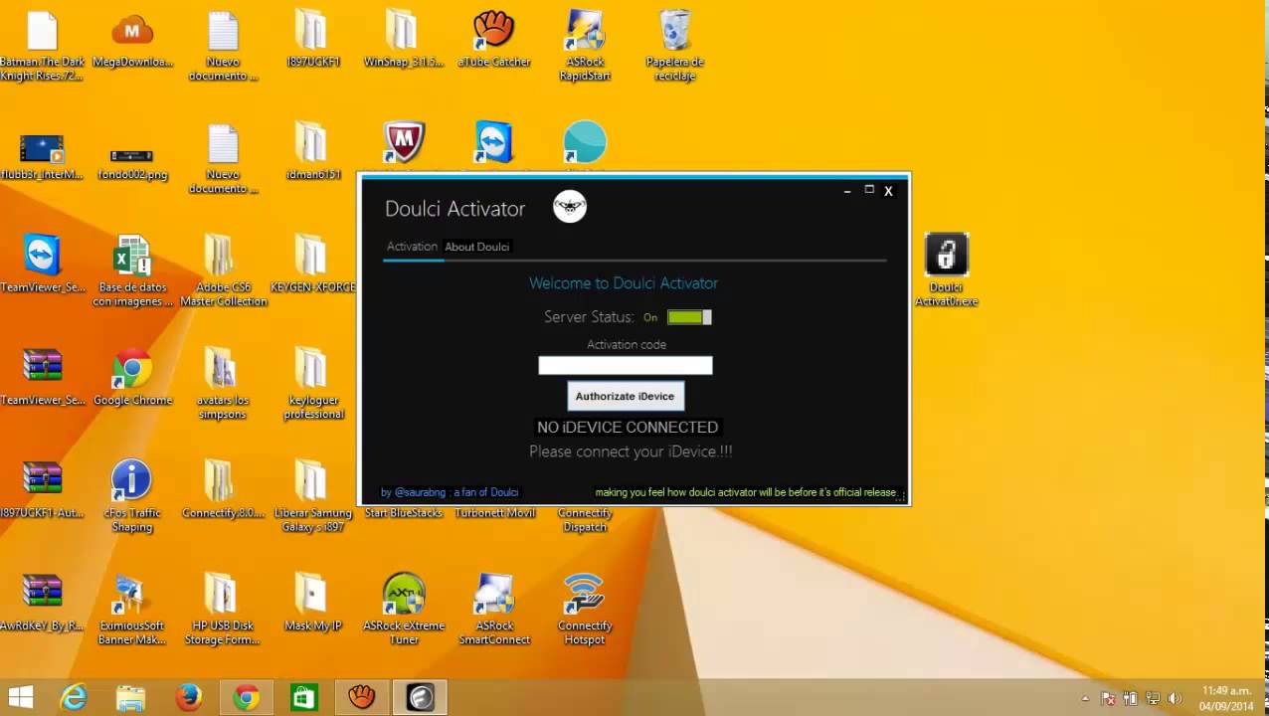Open File Explorer from the taskbar
Image resolution: width=1269 pixels, height=716 pixels.
coord(131,698)
